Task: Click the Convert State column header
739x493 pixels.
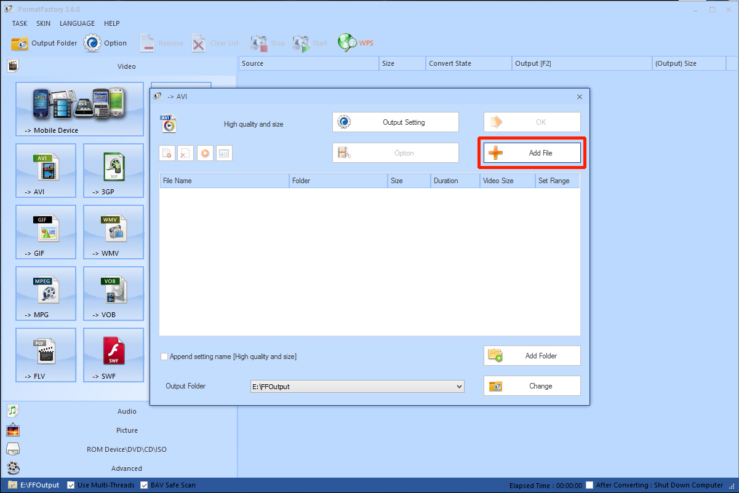Action: point(469,63)
